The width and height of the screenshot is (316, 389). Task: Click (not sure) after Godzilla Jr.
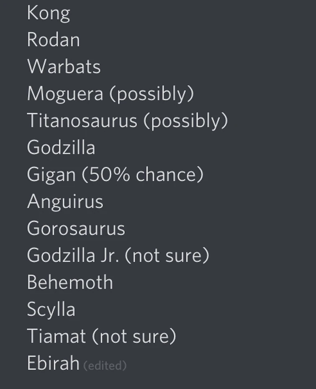(x=167, y=255)
